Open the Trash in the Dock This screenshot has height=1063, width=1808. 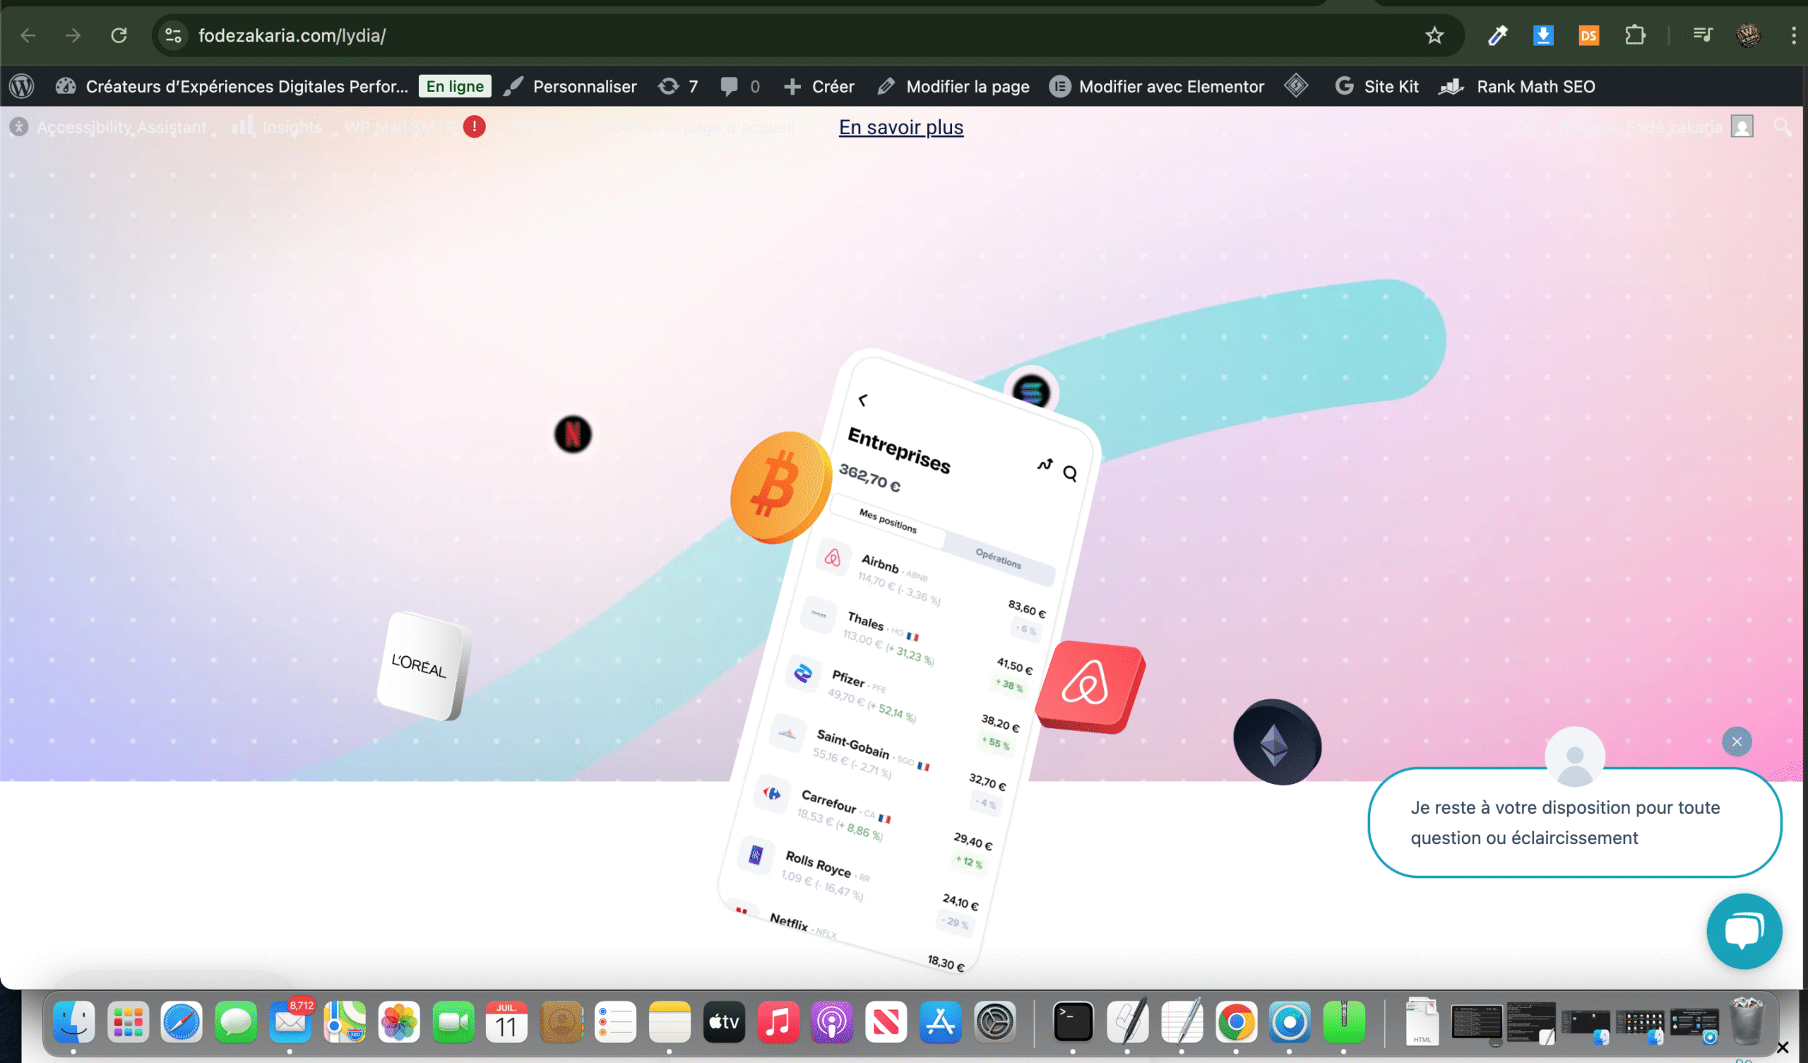[x=1747, y=1021]
